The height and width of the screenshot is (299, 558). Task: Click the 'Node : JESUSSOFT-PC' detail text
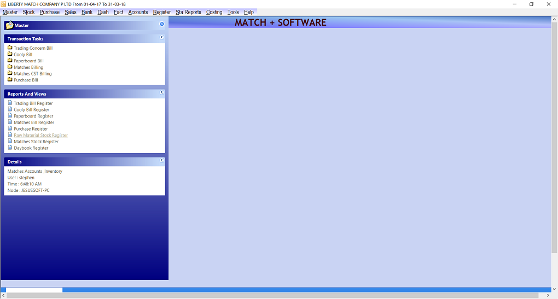pos(28,190)
